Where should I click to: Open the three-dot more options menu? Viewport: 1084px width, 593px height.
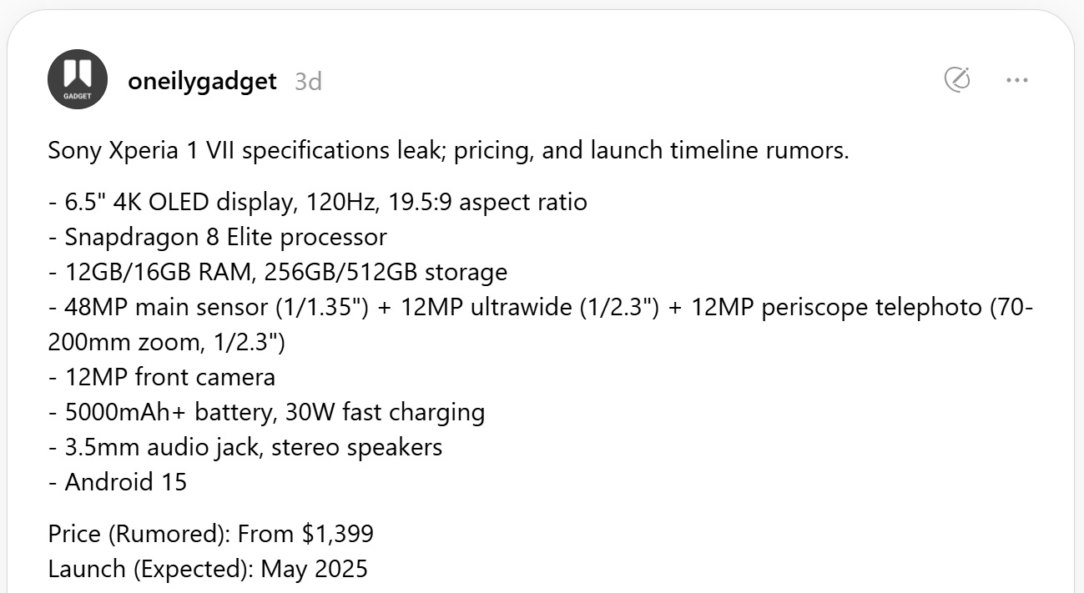1017,80
